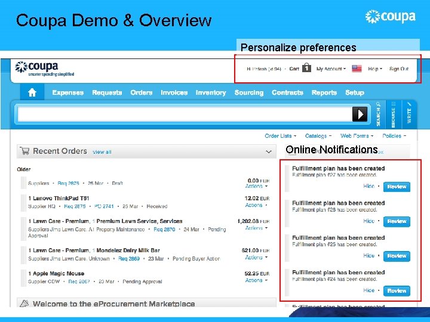Open Actions dropdown for Apple Magic Mouse

pos(256,280)
